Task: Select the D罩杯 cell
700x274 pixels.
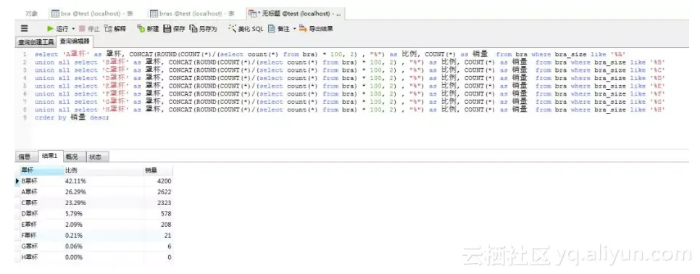Action: click(41, 214)
